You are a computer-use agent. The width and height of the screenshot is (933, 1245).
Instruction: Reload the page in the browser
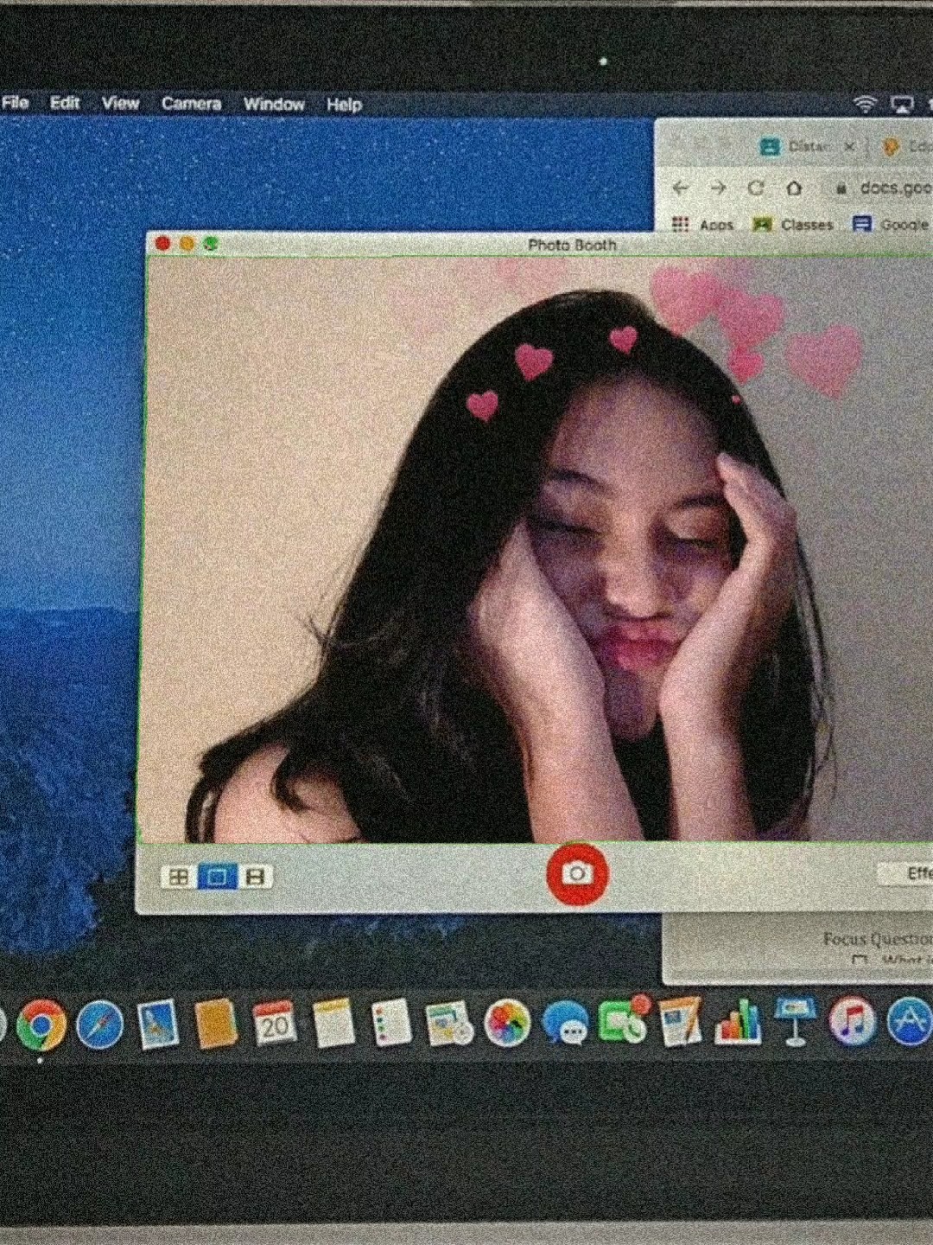(x=756, y=188)
